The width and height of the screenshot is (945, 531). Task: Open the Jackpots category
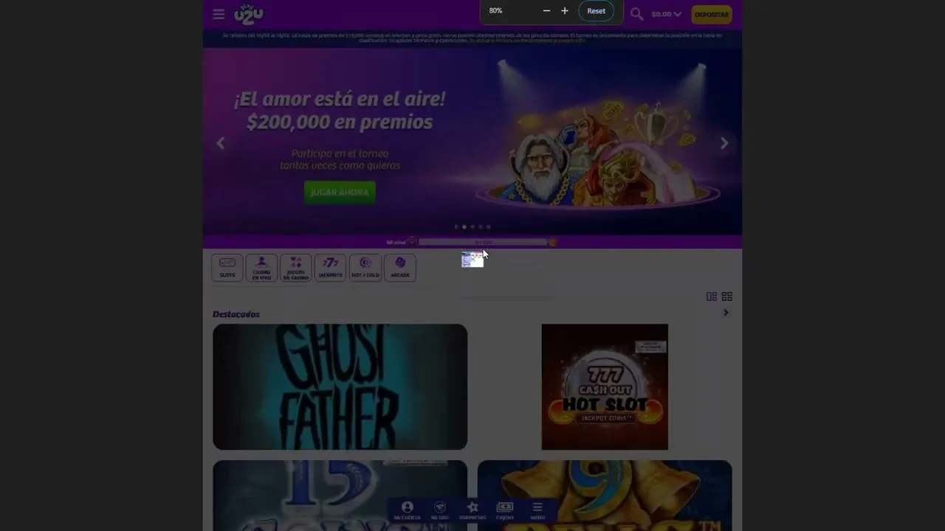pyautogui.click(x=331, y=268)
